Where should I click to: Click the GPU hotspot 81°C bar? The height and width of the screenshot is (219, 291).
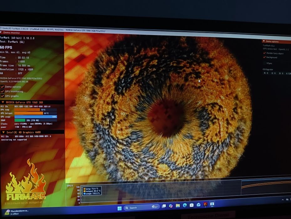point(36,113)
